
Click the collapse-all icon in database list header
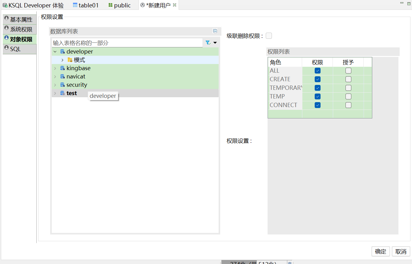[x=215, y=31]
